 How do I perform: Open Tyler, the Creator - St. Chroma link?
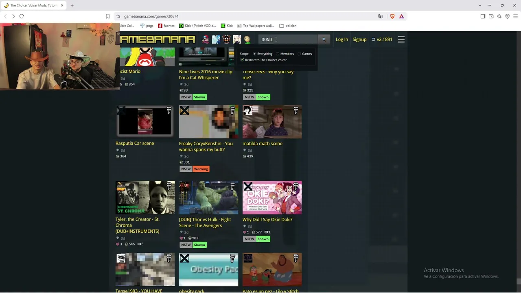tap(138, 225)
